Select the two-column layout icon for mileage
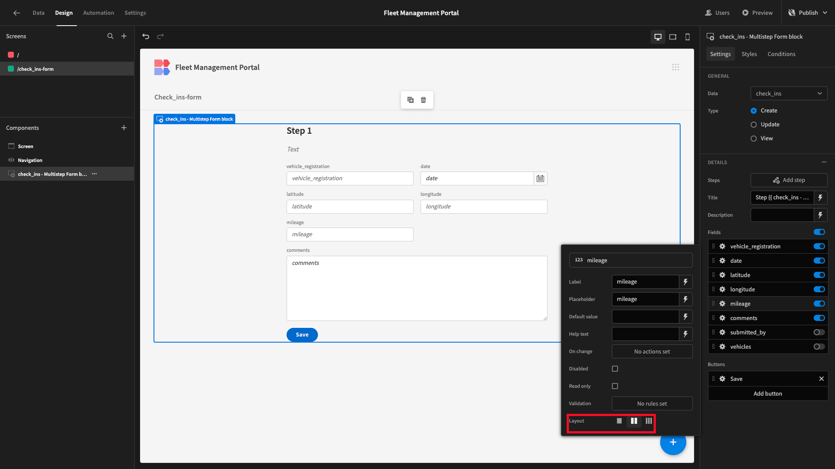The image size is (835, 469). click(634, 421)
